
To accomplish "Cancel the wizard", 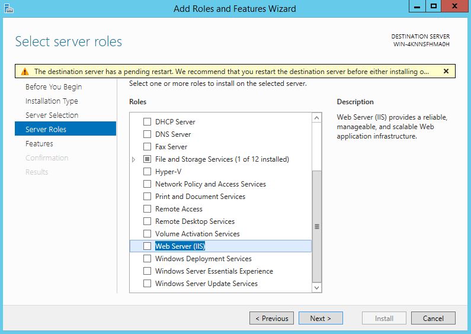I will click(x=433, y=318).
